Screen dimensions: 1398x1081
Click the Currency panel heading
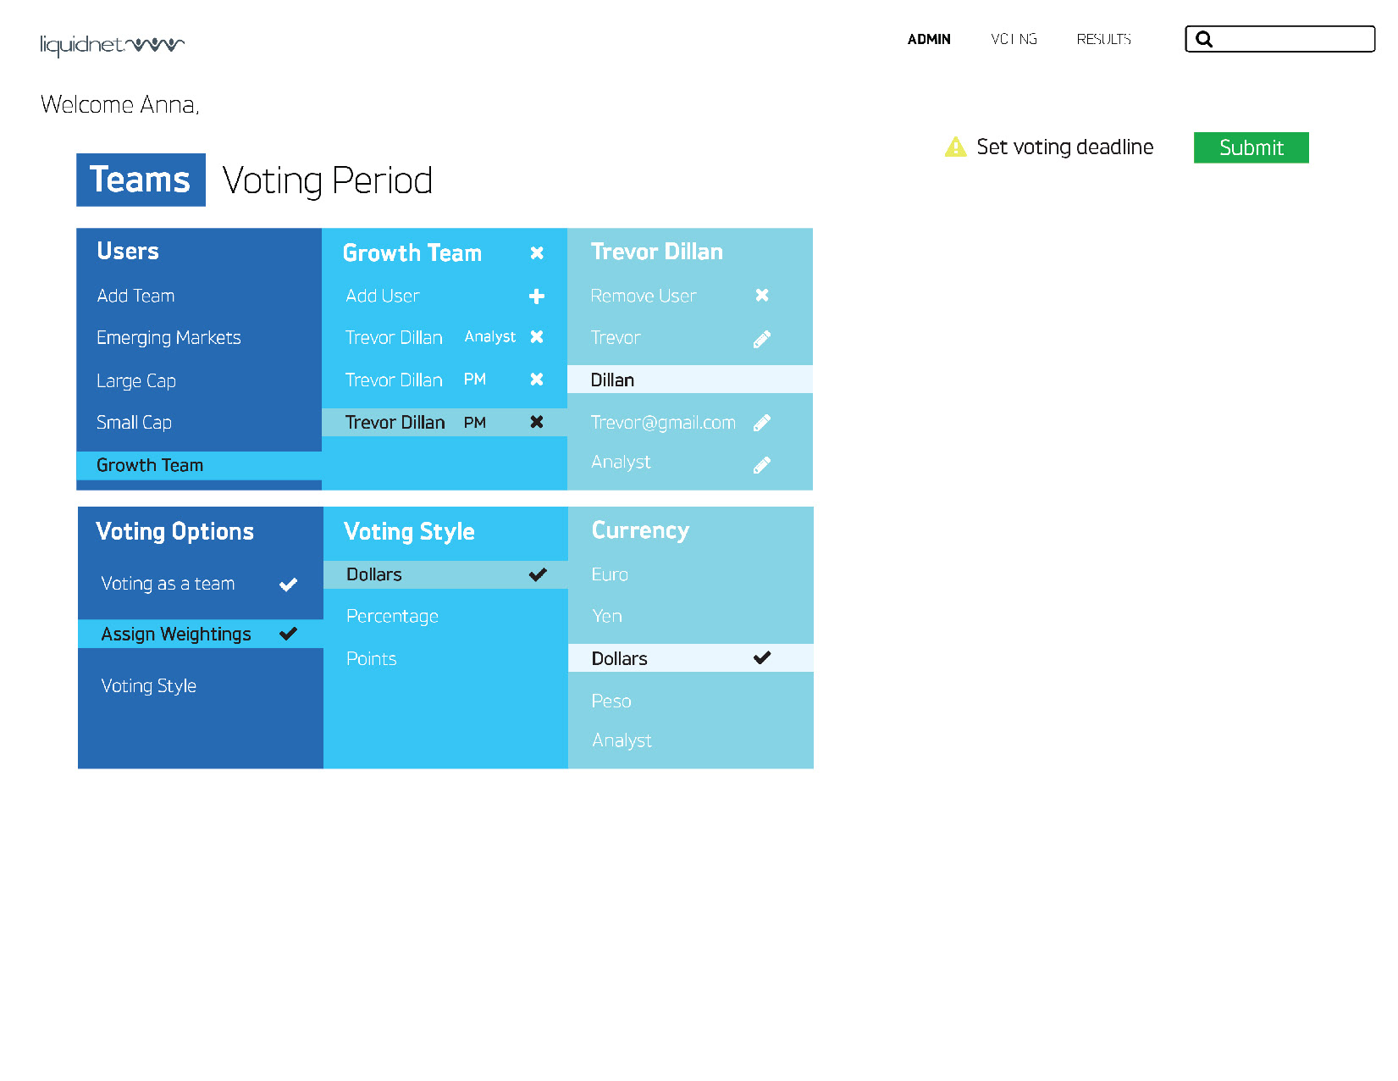[x=640, y=530]
